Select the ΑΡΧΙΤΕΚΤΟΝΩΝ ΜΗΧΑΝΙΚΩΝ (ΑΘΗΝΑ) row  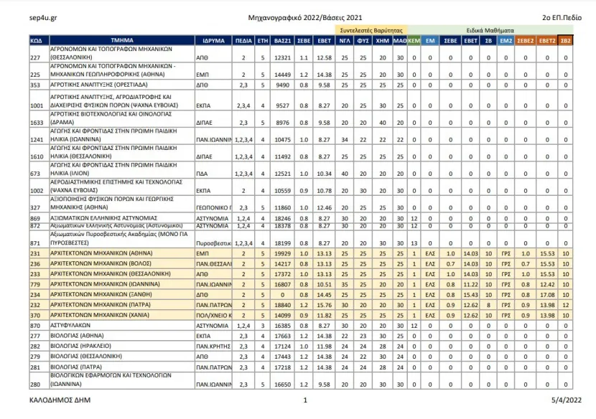301,253
